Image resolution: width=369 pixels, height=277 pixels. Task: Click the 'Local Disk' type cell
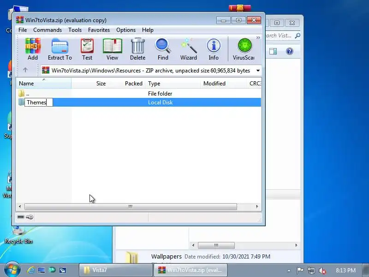[x=160, y=102]
